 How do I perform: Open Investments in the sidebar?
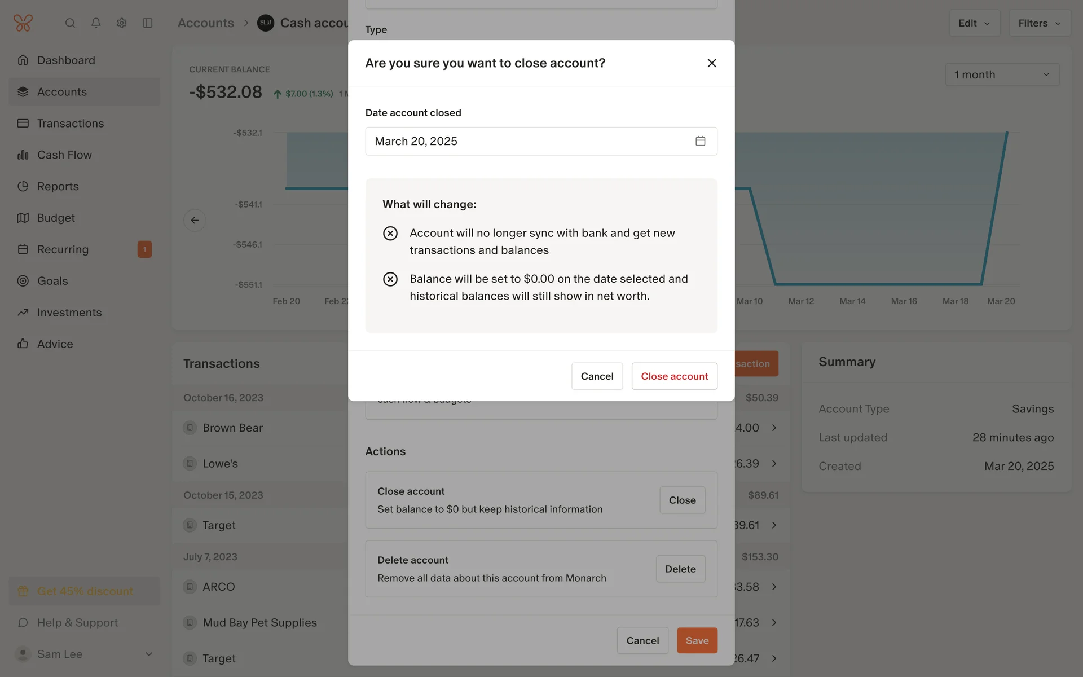tap(69, 313)
